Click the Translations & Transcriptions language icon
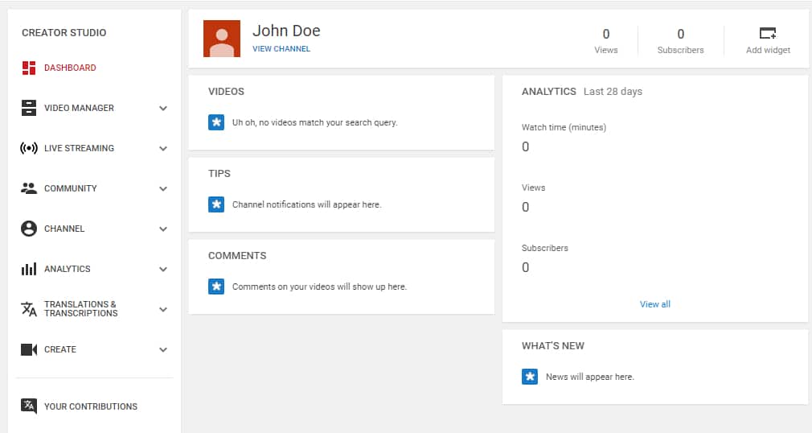Image resolution: width=812 pixels, height=433 pixels. click(28, 309)
